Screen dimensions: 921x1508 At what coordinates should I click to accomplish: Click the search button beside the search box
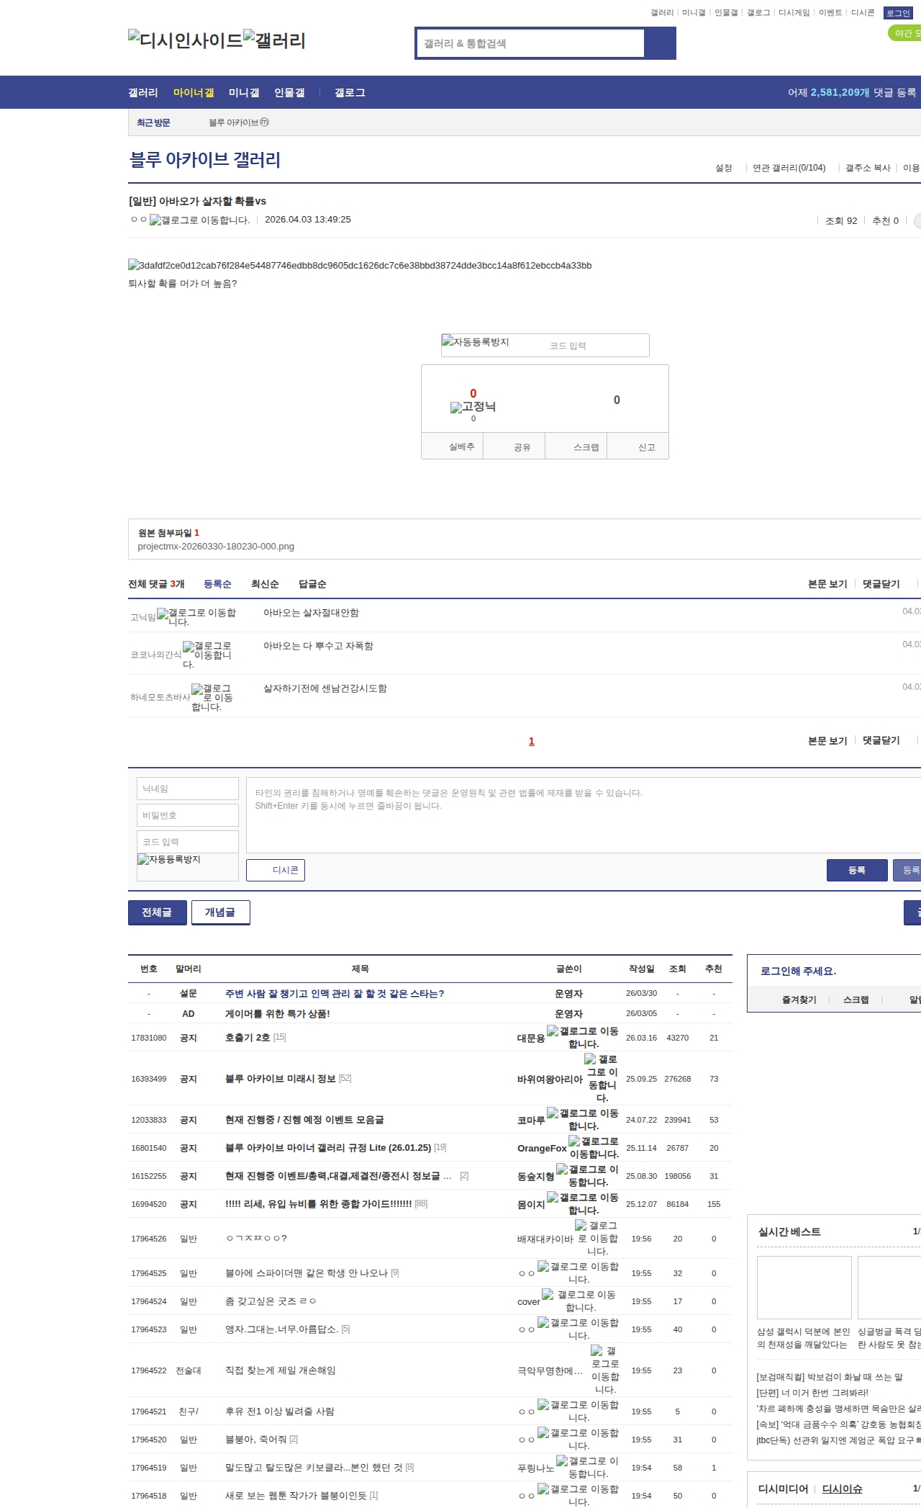(x=660, y=43)
